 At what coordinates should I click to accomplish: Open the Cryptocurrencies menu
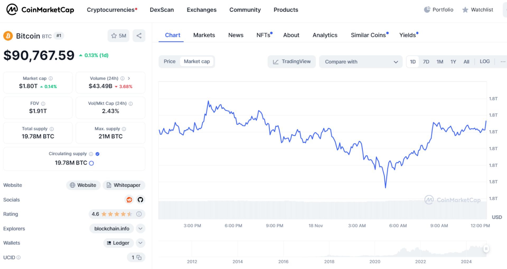(111, 10)
